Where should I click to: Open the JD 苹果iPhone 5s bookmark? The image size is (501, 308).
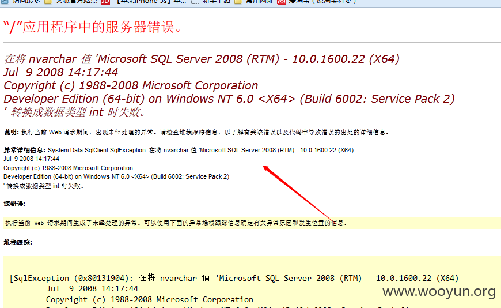[143, 2]
